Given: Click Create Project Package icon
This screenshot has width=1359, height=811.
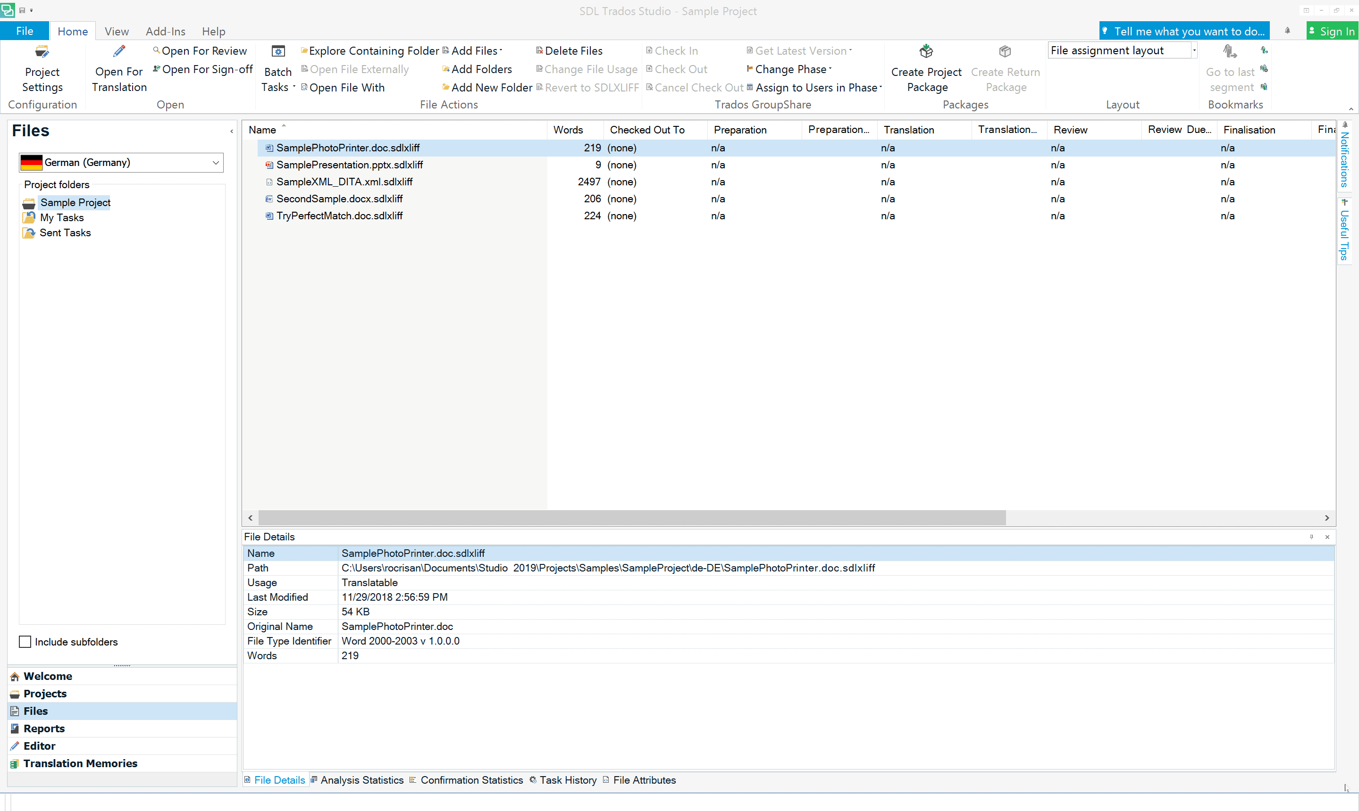Looking at the screenshot, I should pyautogui.click(x=926, y=52).
